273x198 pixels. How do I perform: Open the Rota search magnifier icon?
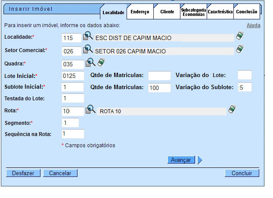pos(90,110)
